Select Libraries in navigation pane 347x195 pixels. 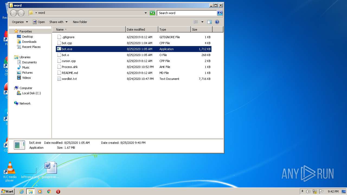[25, 57]
